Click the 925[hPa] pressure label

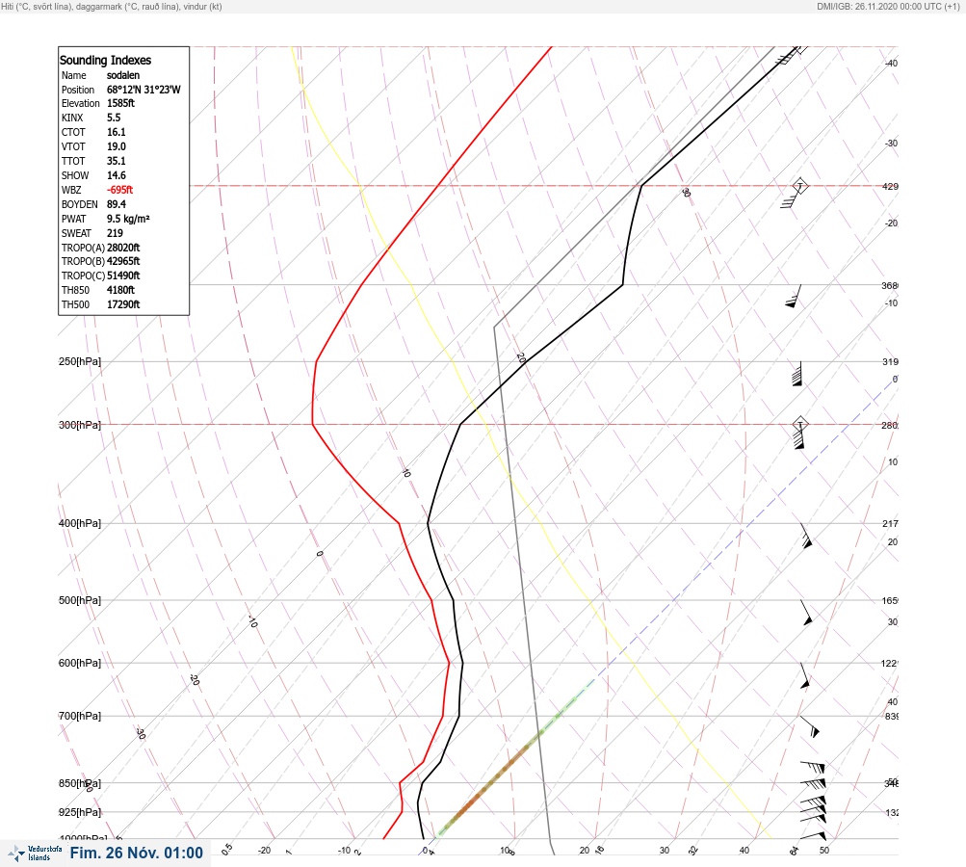(80, 812)
